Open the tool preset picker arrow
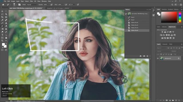183x102 pixels. point(10,5)
